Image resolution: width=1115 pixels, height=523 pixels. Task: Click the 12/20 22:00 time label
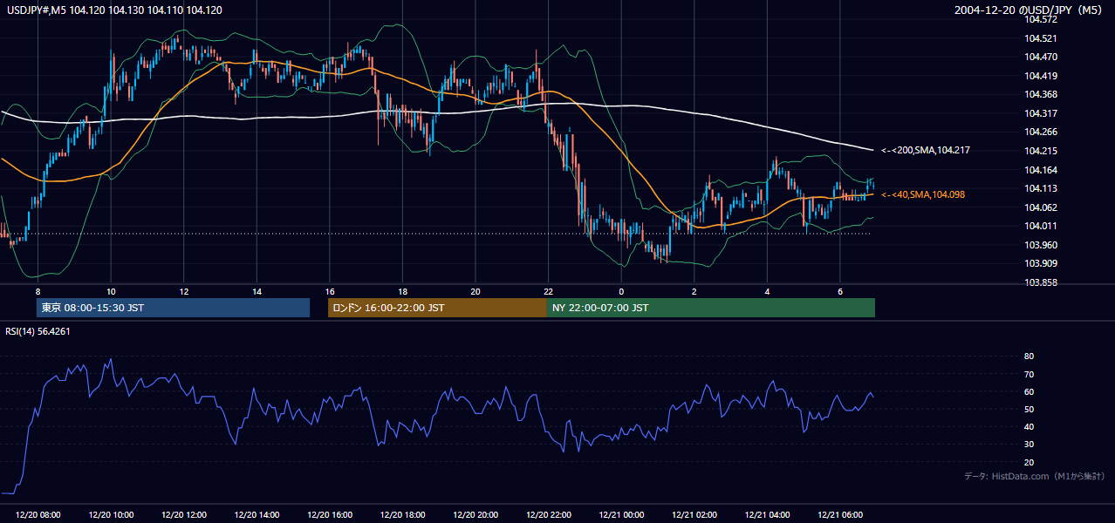(x=548, y=515)
